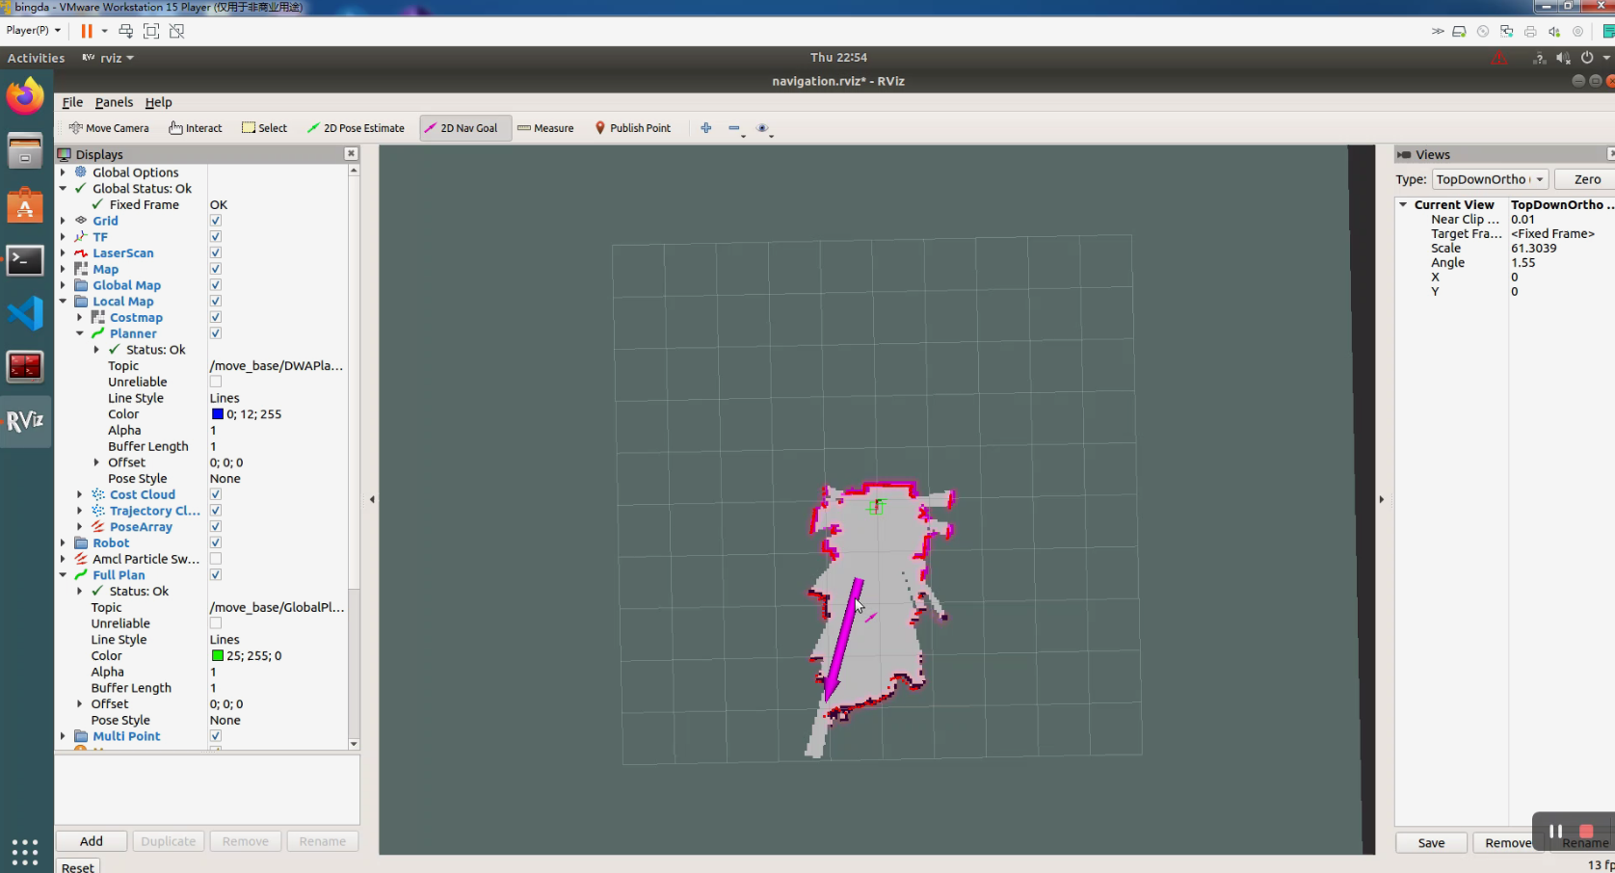Expand the LaserScan display
This screenshot has height=873, width=1615.
point(64,252)
